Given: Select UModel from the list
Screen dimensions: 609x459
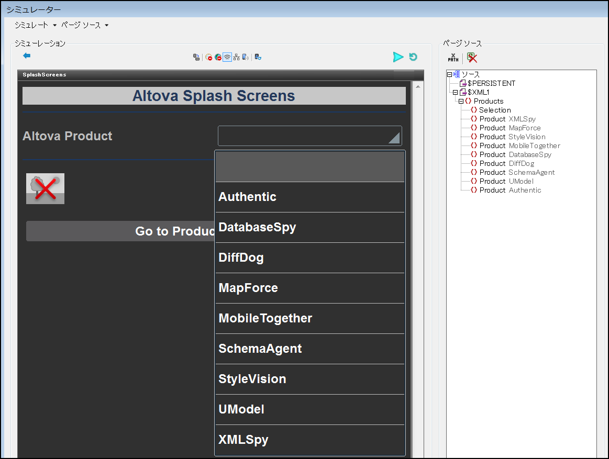Looking at the screenshot, I should [310, 409].
